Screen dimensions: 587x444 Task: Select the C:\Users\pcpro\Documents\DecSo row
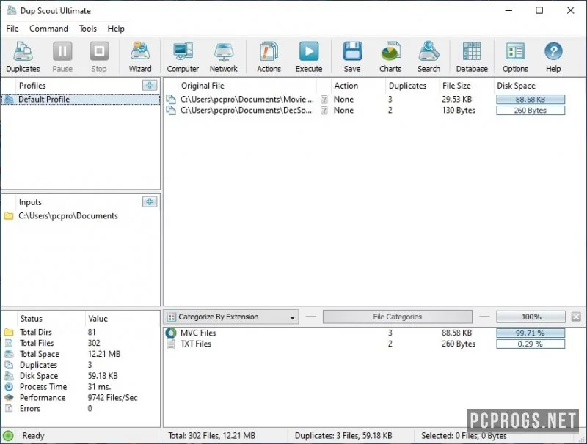[x=374, y=110]
